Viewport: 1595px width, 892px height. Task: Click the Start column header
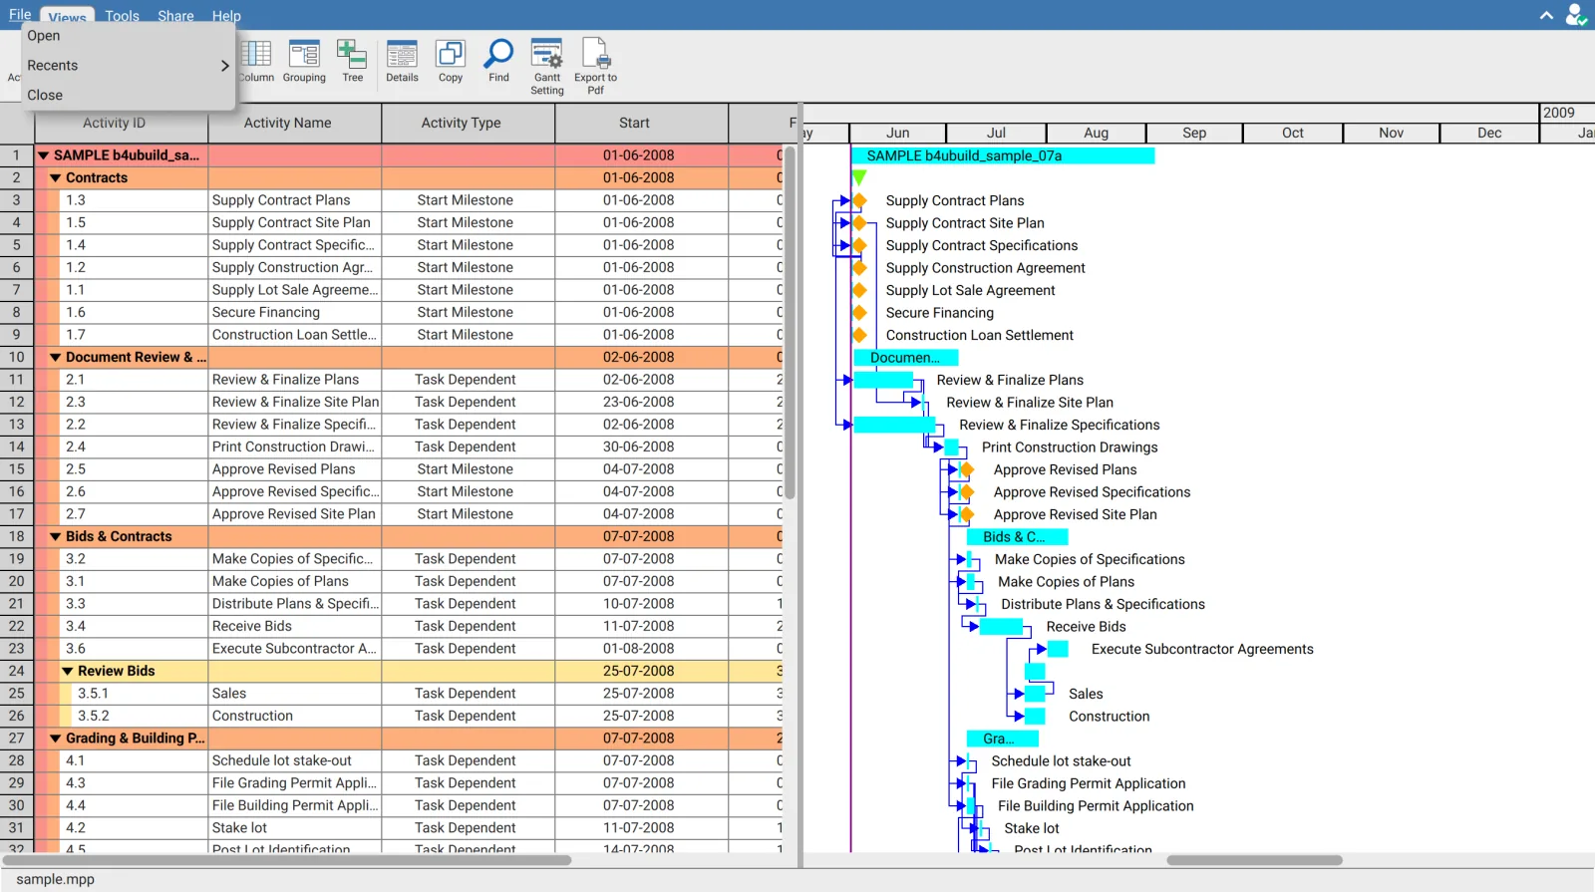pos(641,124)
